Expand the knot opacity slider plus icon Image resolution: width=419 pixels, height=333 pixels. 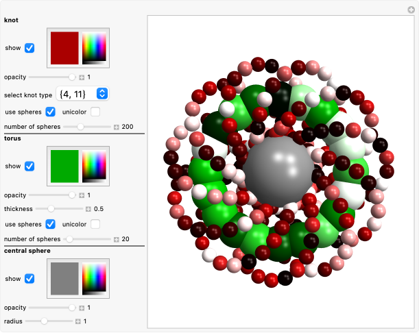click(82, 77)
